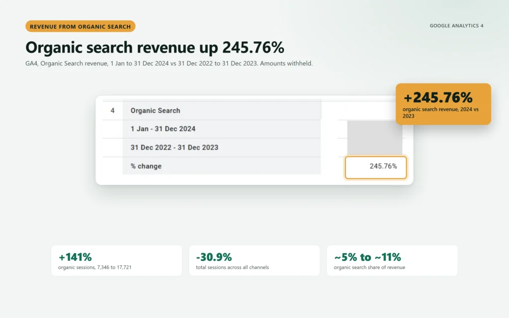Click the grey redacted amounts block
This screenshot has height=318, width=509.
tap(375, 138)
